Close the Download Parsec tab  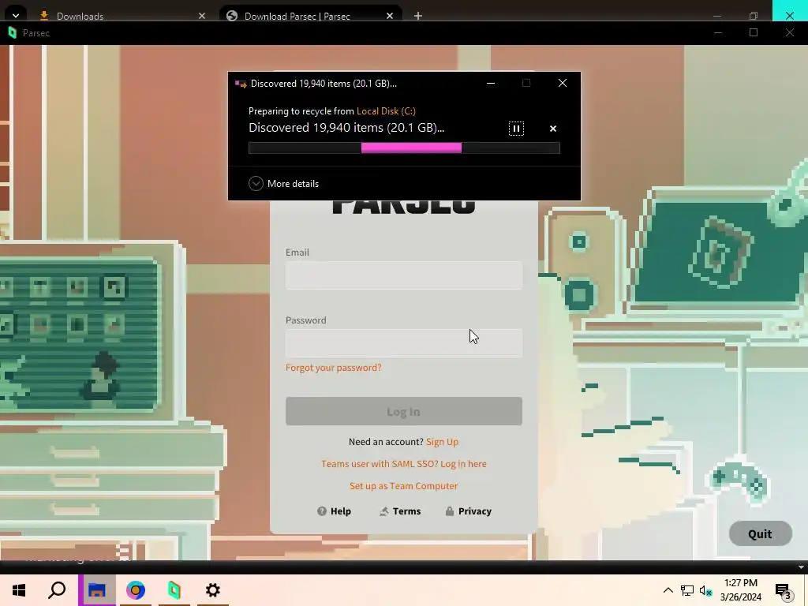pyautogui.click(x=390, y=16)
